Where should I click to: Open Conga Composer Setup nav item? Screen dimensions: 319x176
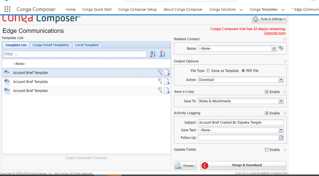tap(137, 9)
